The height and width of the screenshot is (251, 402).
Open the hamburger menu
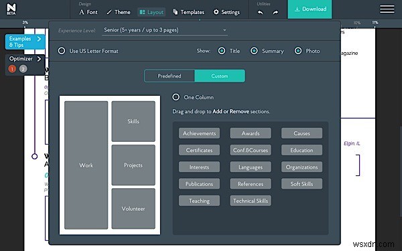click(x=387, y=9)
